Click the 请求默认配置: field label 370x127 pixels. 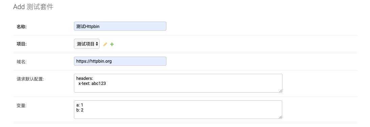[x=30, y=79]
